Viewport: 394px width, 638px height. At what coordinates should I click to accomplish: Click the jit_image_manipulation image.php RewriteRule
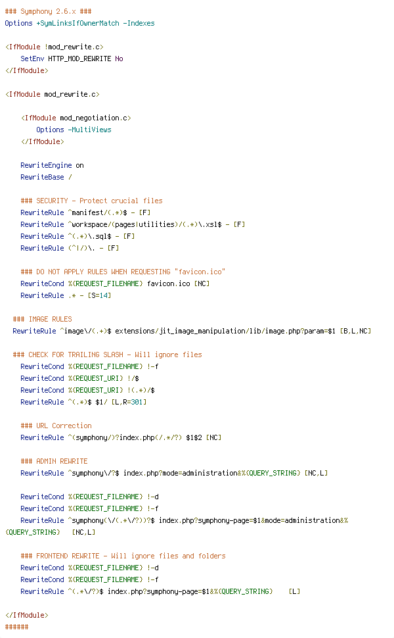192,331
